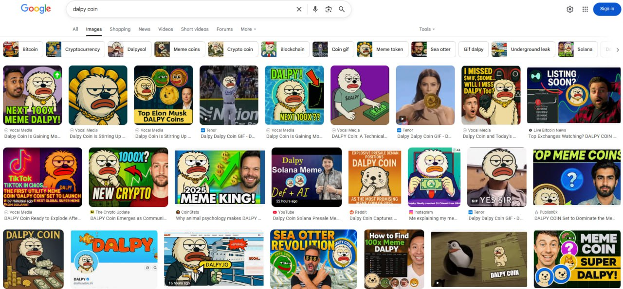The height and width of the screenshot is (289, 623).
Task: Click the magnifier search button
Action: tap(342, 9)
